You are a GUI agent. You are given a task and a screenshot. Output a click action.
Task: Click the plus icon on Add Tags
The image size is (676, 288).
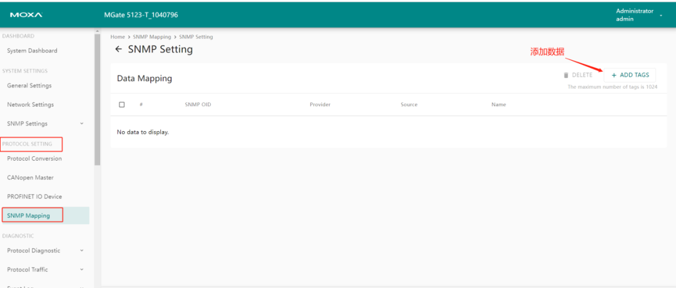614,75
